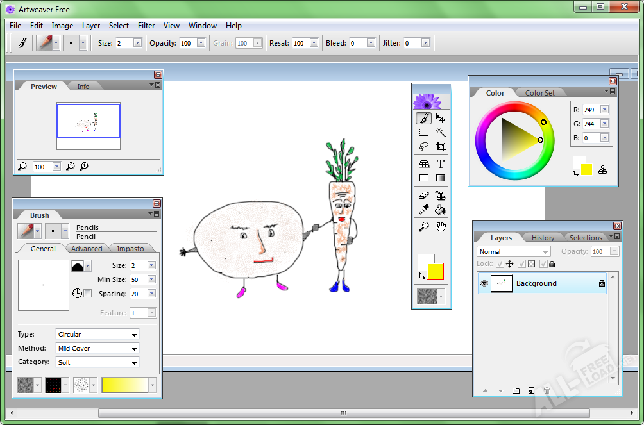Image resolution: width=644 pixels, height=425 pixels.
Task: Pick the Eraser tool
Action: (x=423, y=196)
